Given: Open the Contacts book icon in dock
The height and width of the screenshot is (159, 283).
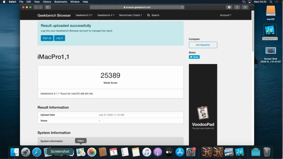Looking at the screenshot, I should click(x=103, y=152).
